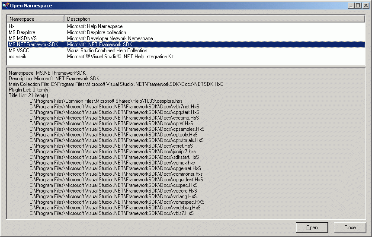
Task: Click the vcmex.hxs path line
Action: point(112,163)
